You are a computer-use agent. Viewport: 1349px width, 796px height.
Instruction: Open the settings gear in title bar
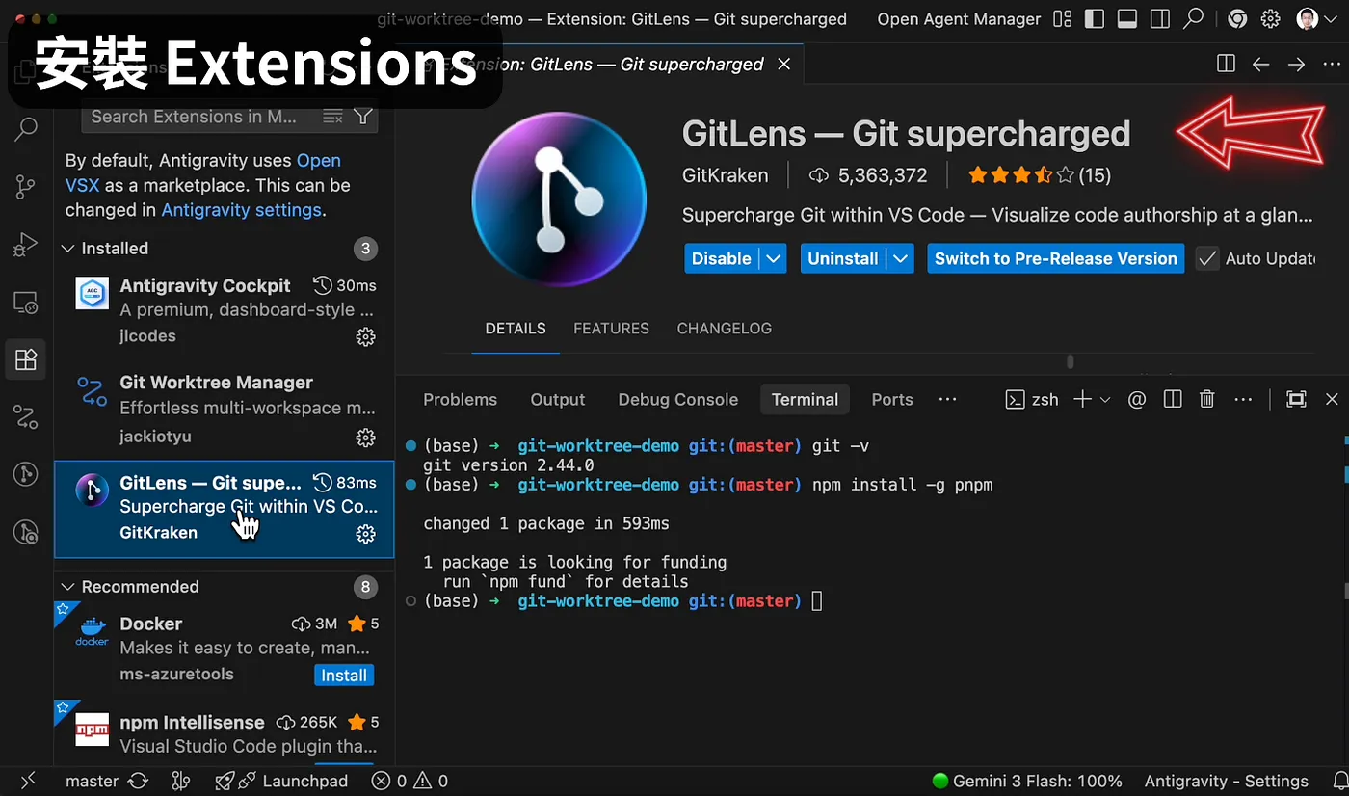1271,19
